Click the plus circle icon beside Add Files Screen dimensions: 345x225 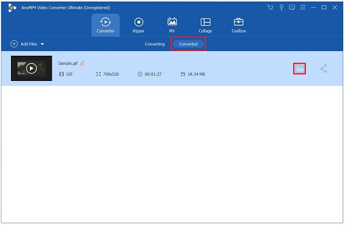click(x=14, y=44)
